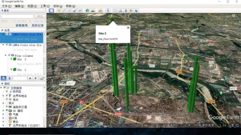Screen dimensions: 241x135
Task: Click the Places filter input field
Action: [20, 78]
